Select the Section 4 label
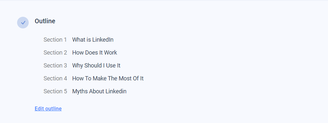 (x=55, y=78)
